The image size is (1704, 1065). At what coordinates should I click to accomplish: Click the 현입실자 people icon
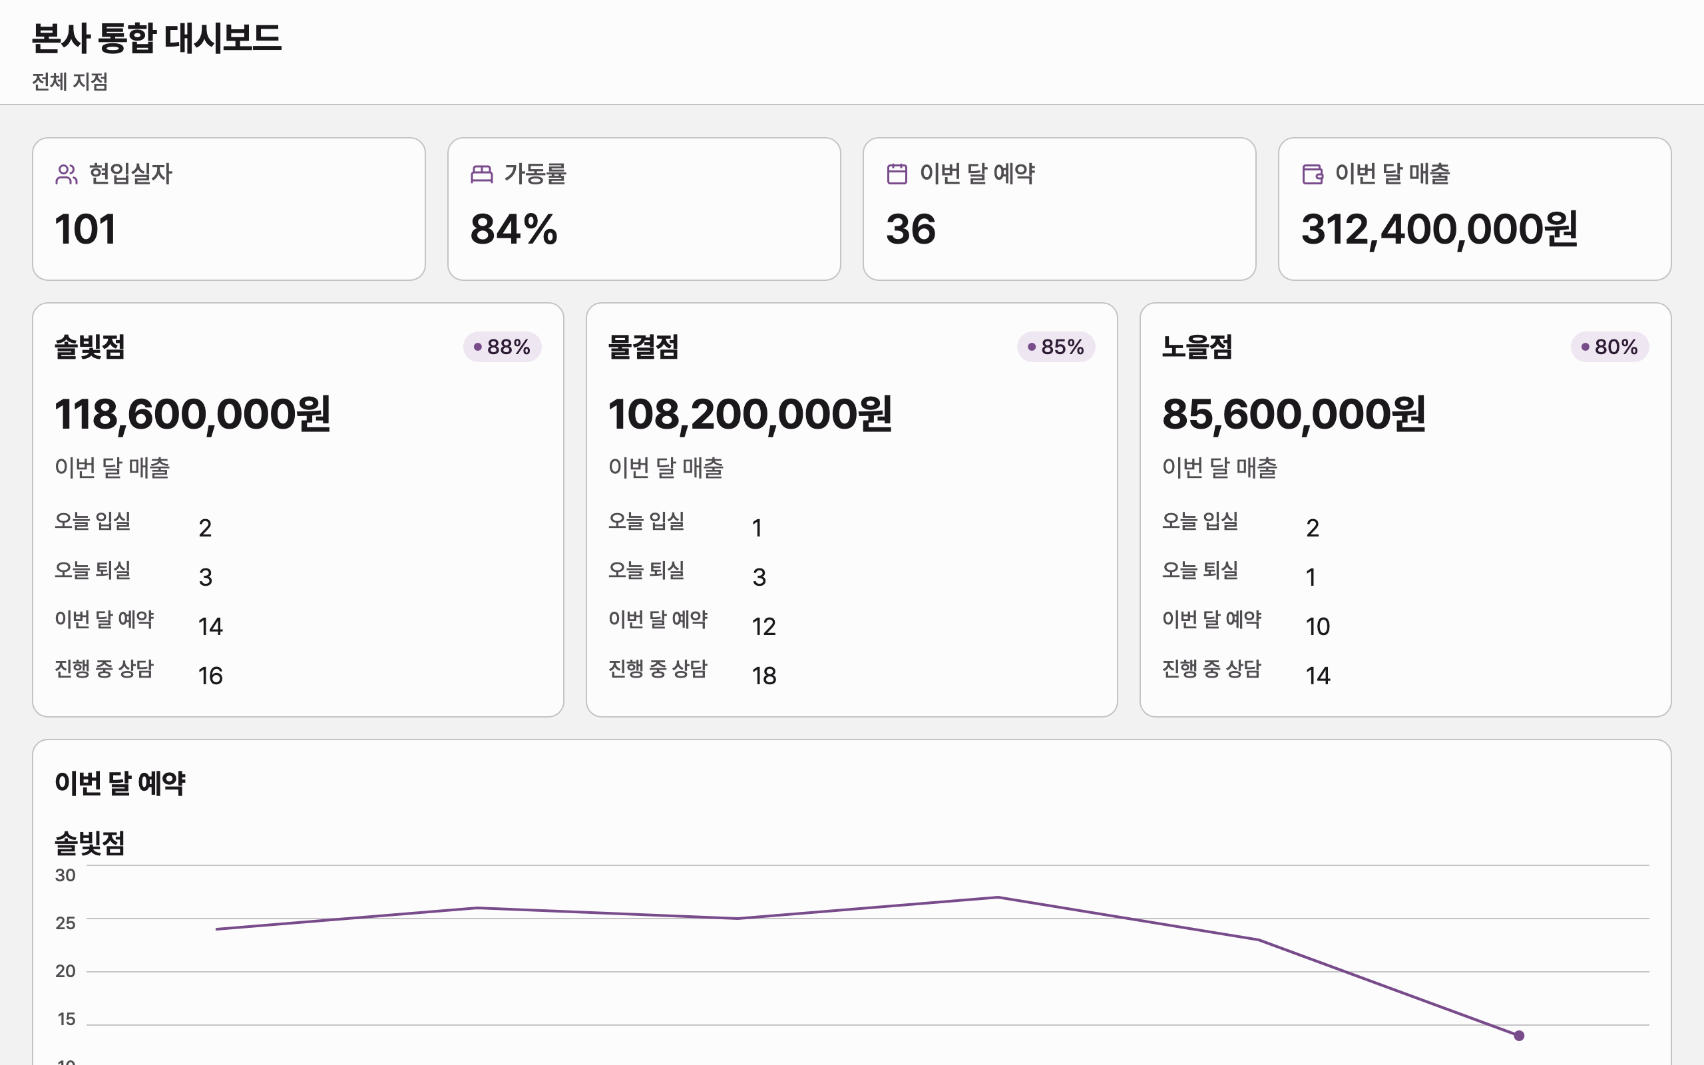coord(66,174)
